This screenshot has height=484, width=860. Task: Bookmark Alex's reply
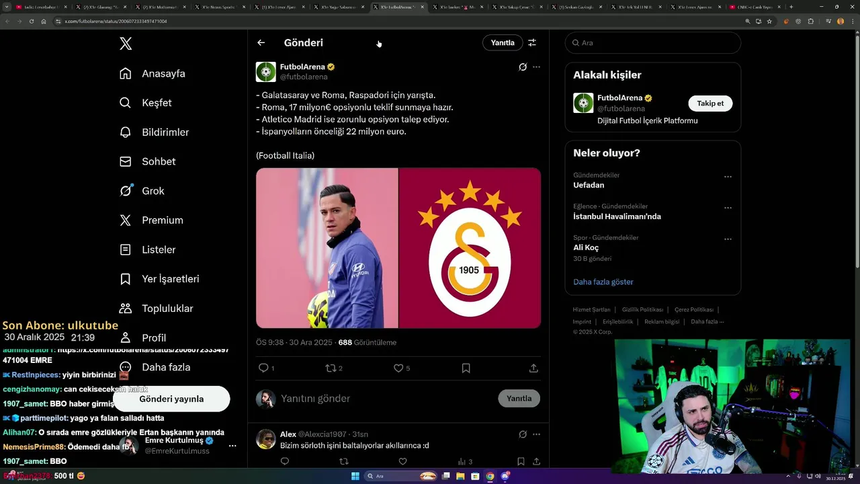[x=521, y=461]
